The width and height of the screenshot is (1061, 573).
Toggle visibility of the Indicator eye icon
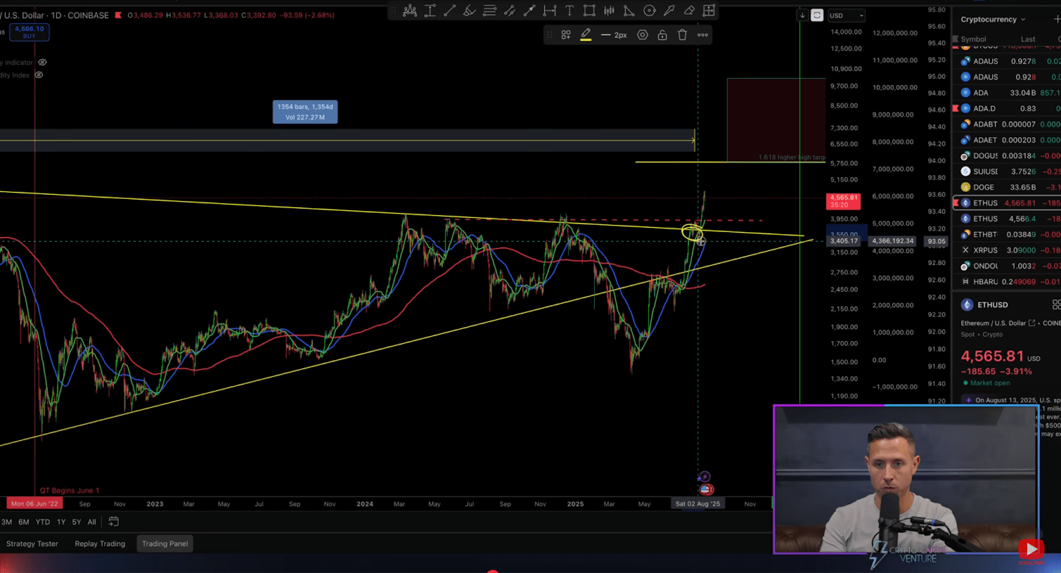click(42, 62)
